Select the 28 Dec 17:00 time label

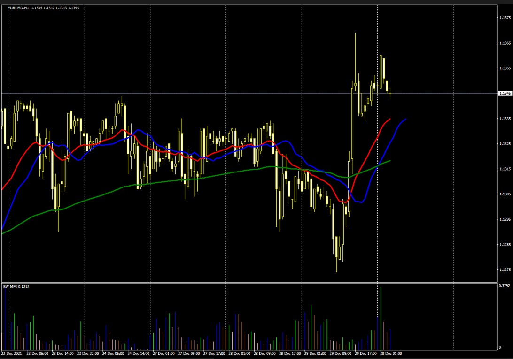pyautogui.click(x=290, y=353)
